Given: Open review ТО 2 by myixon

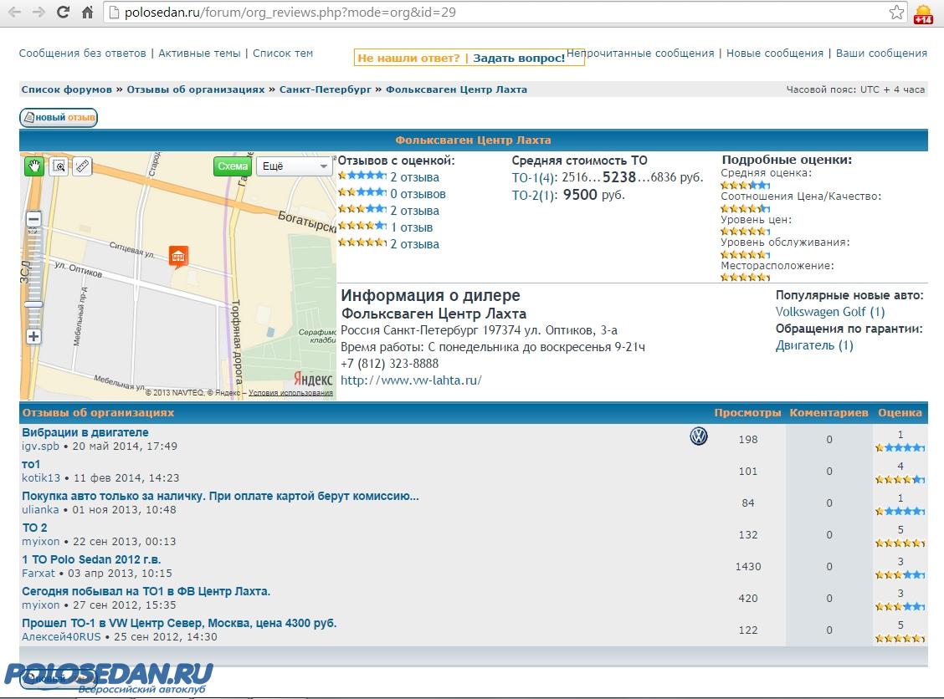Looking at the screenshot, I should (34, 528).
